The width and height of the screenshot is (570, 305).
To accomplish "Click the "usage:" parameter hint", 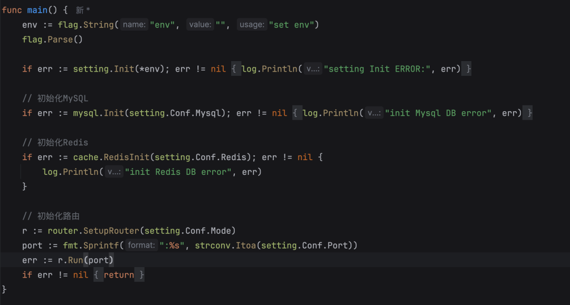I will point(252,25).
